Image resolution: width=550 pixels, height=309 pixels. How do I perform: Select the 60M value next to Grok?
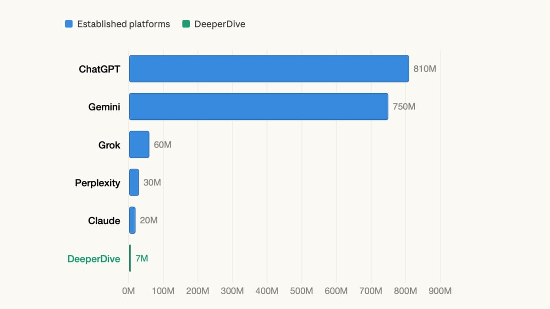(163, 145)
